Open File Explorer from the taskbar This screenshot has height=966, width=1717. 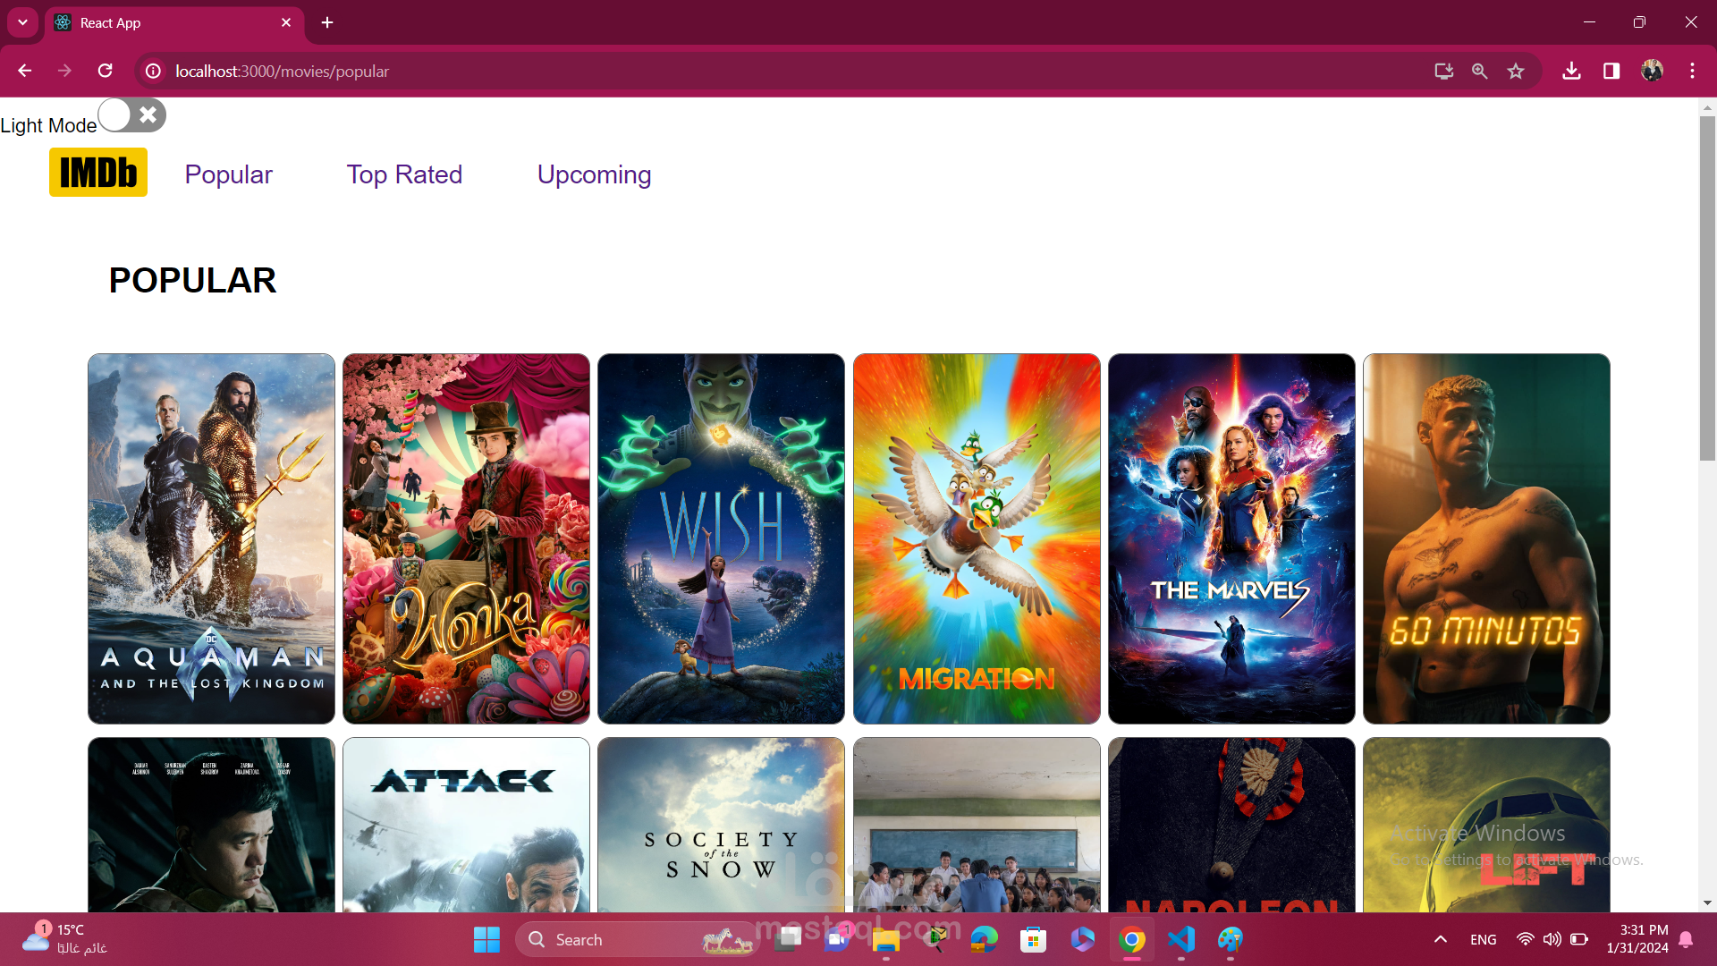point(885,940)
